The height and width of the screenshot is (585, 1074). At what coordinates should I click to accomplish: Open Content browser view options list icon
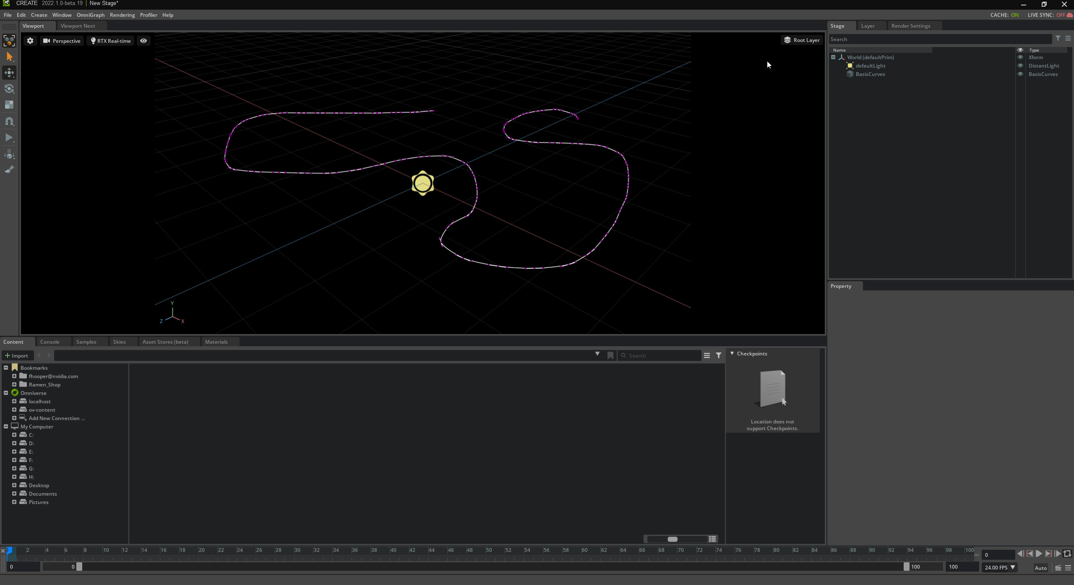[707, 355]
